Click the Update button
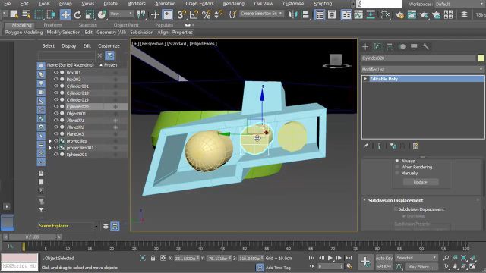This screenshot has width=486, height=273. click(421, 182)
